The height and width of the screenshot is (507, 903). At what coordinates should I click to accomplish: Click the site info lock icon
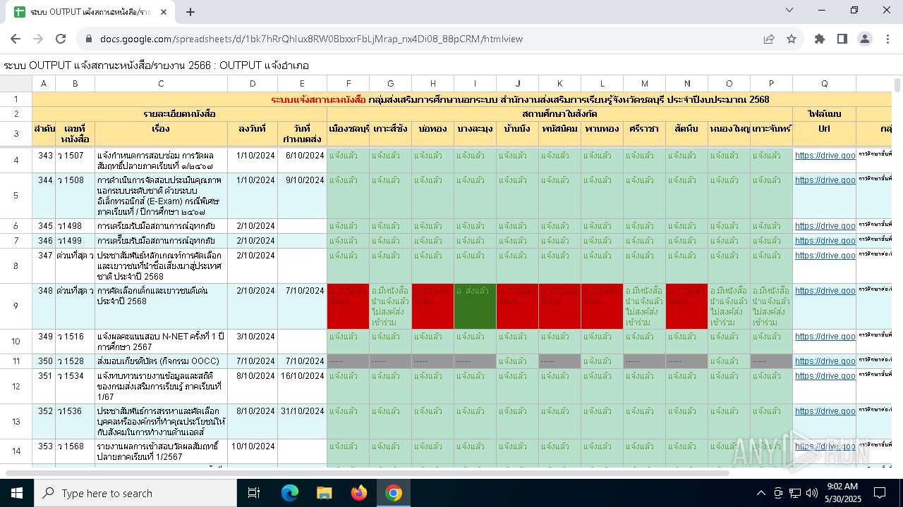coord(89,39)
